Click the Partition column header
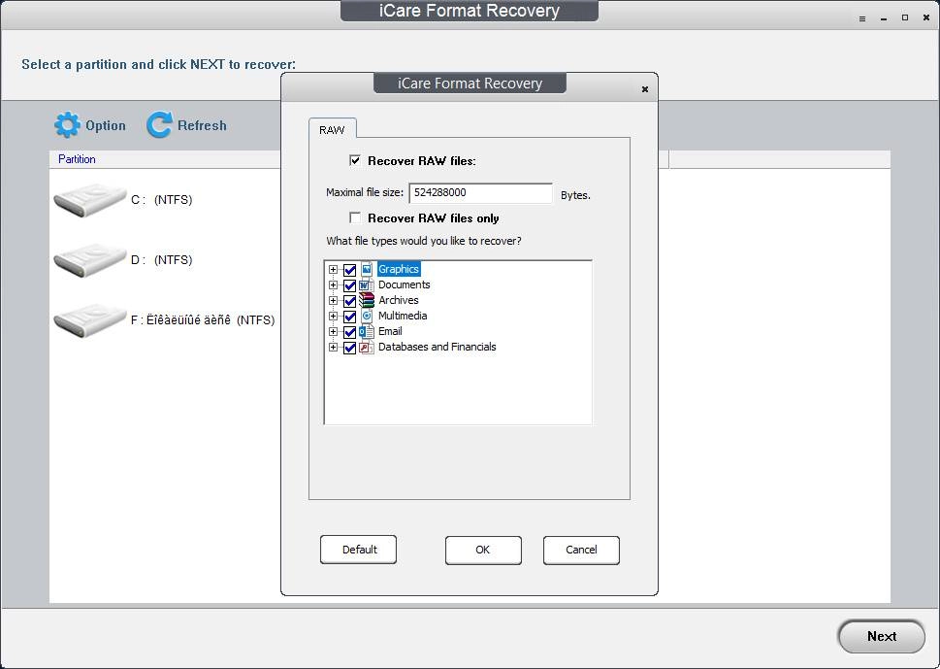This screenshot has width=940, height=669. click(77, 159)
